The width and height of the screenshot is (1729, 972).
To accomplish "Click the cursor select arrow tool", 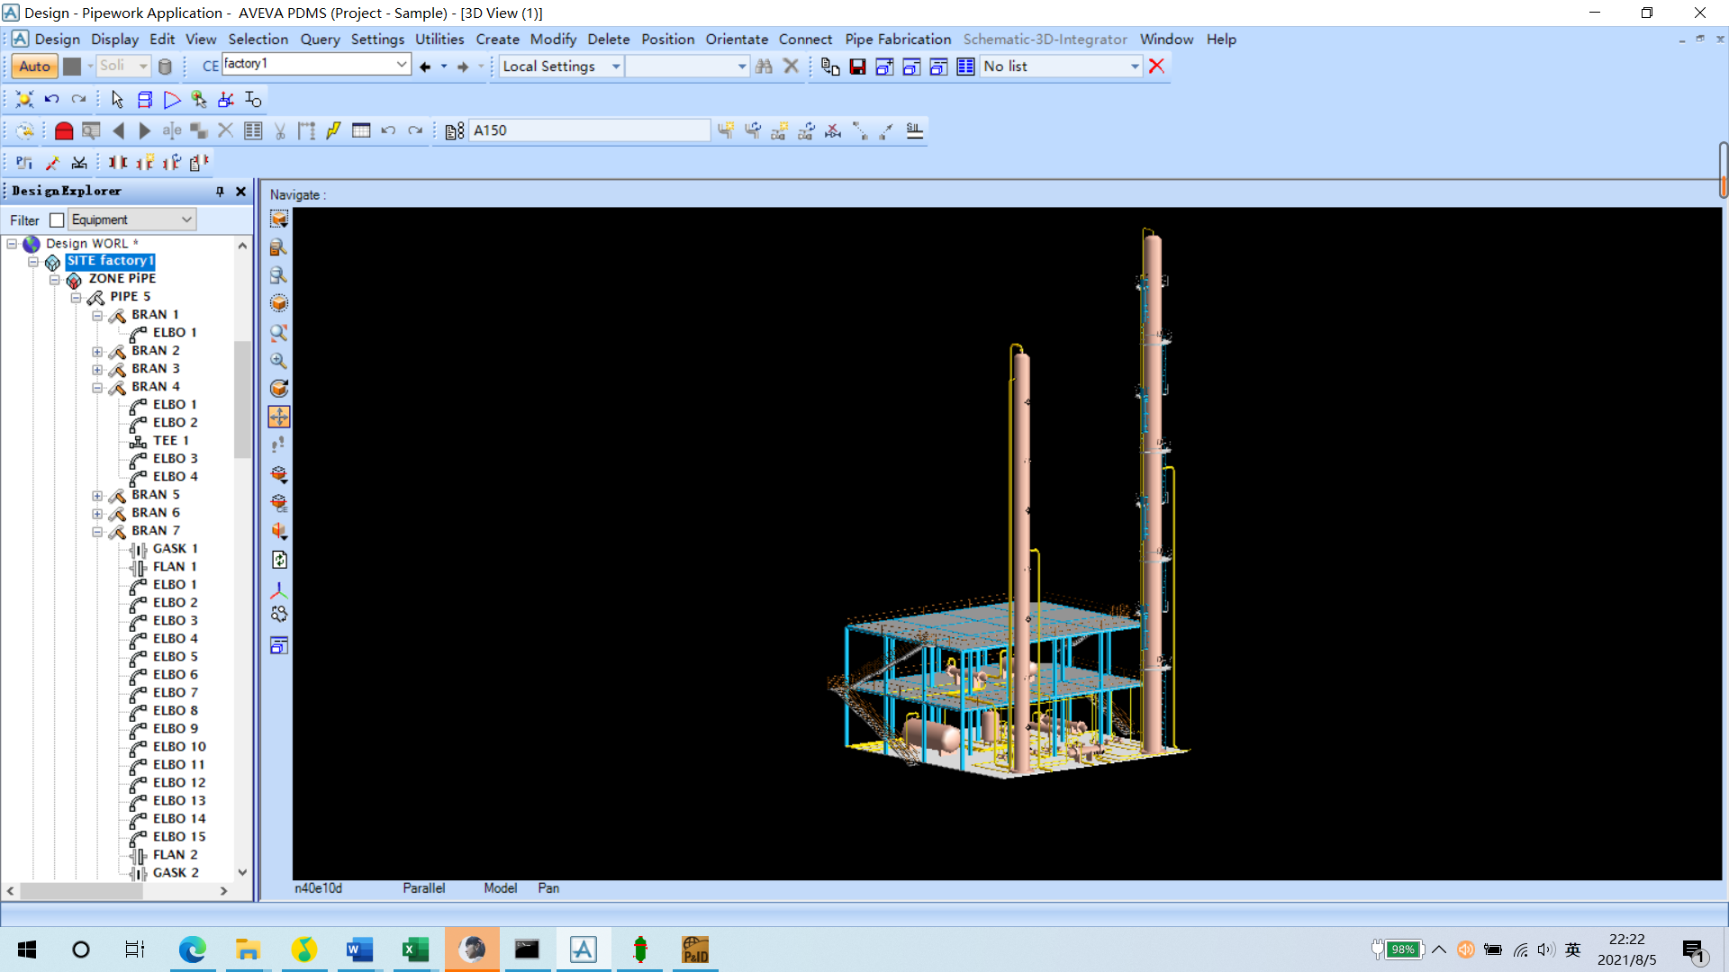I will tap(117, 99).
